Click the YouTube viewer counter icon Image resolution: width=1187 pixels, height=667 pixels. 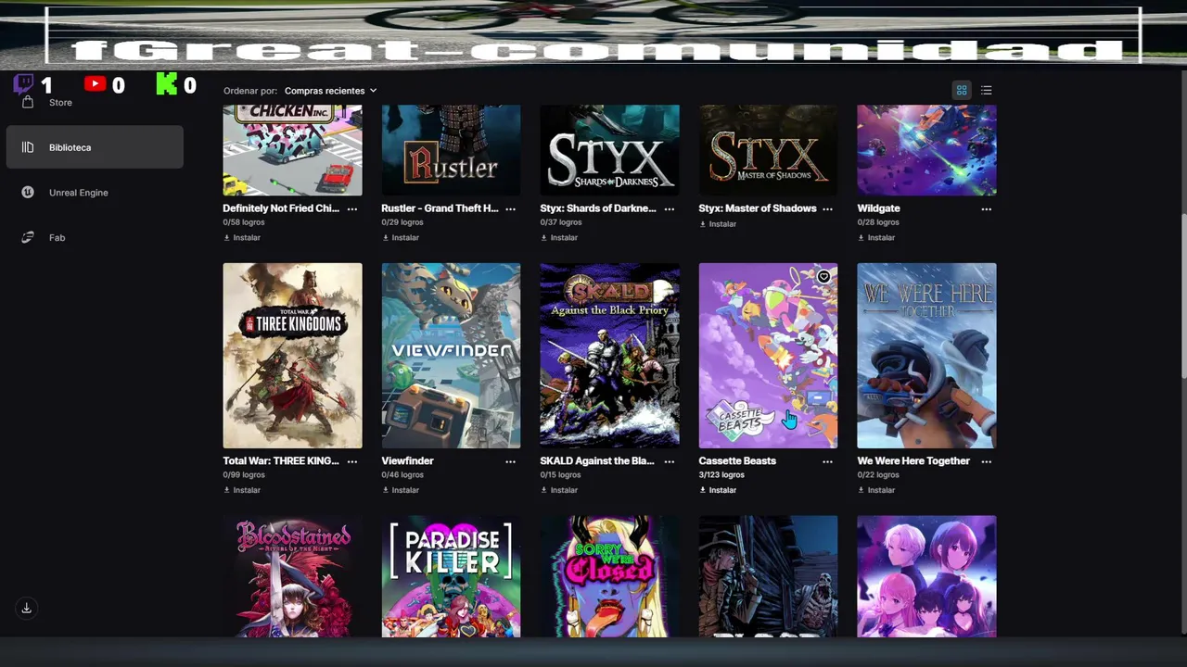coord(95,83)
